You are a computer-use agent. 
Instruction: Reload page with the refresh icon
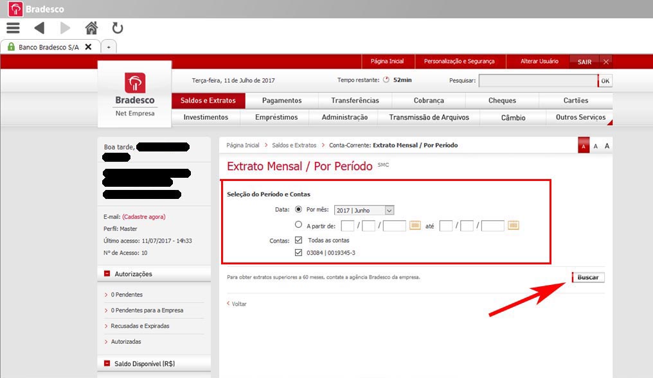(x=117, y=28)
